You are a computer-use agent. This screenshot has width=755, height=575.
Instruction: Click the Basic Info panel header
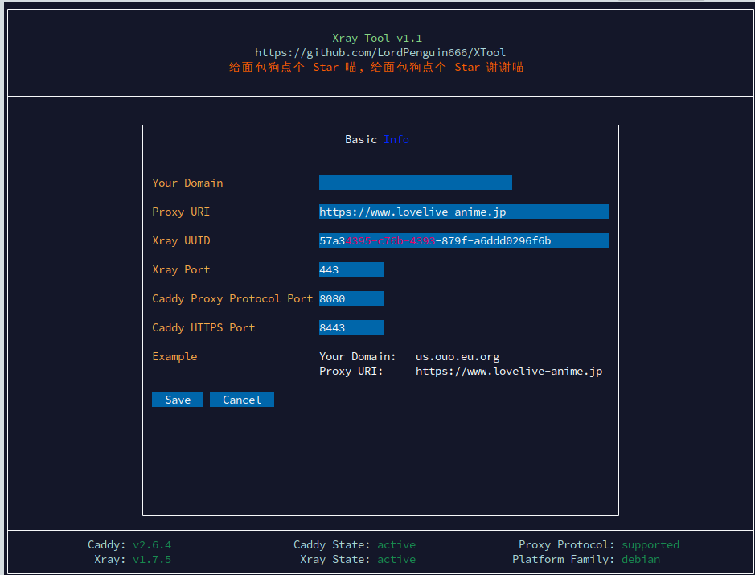[377, 139]
